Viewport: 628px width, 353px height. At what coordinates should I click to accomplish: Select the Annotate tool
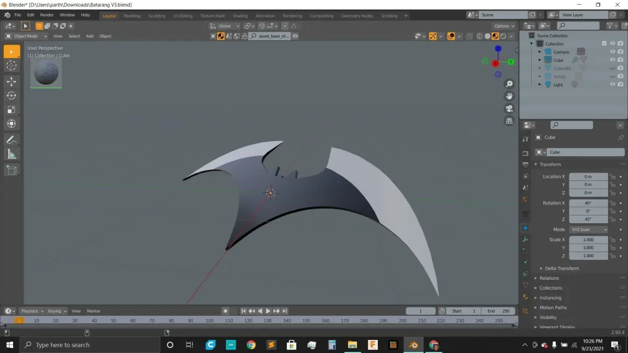tap(12, 140)
